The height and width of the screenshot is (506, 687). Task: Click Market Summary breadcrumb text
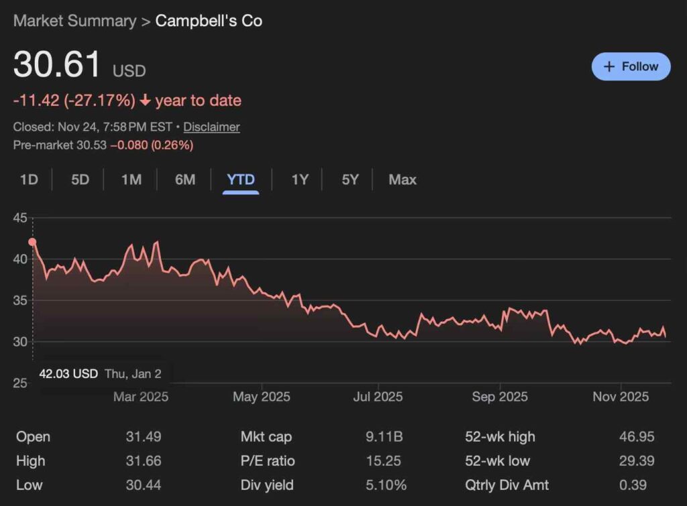click(x=74, y=21)
